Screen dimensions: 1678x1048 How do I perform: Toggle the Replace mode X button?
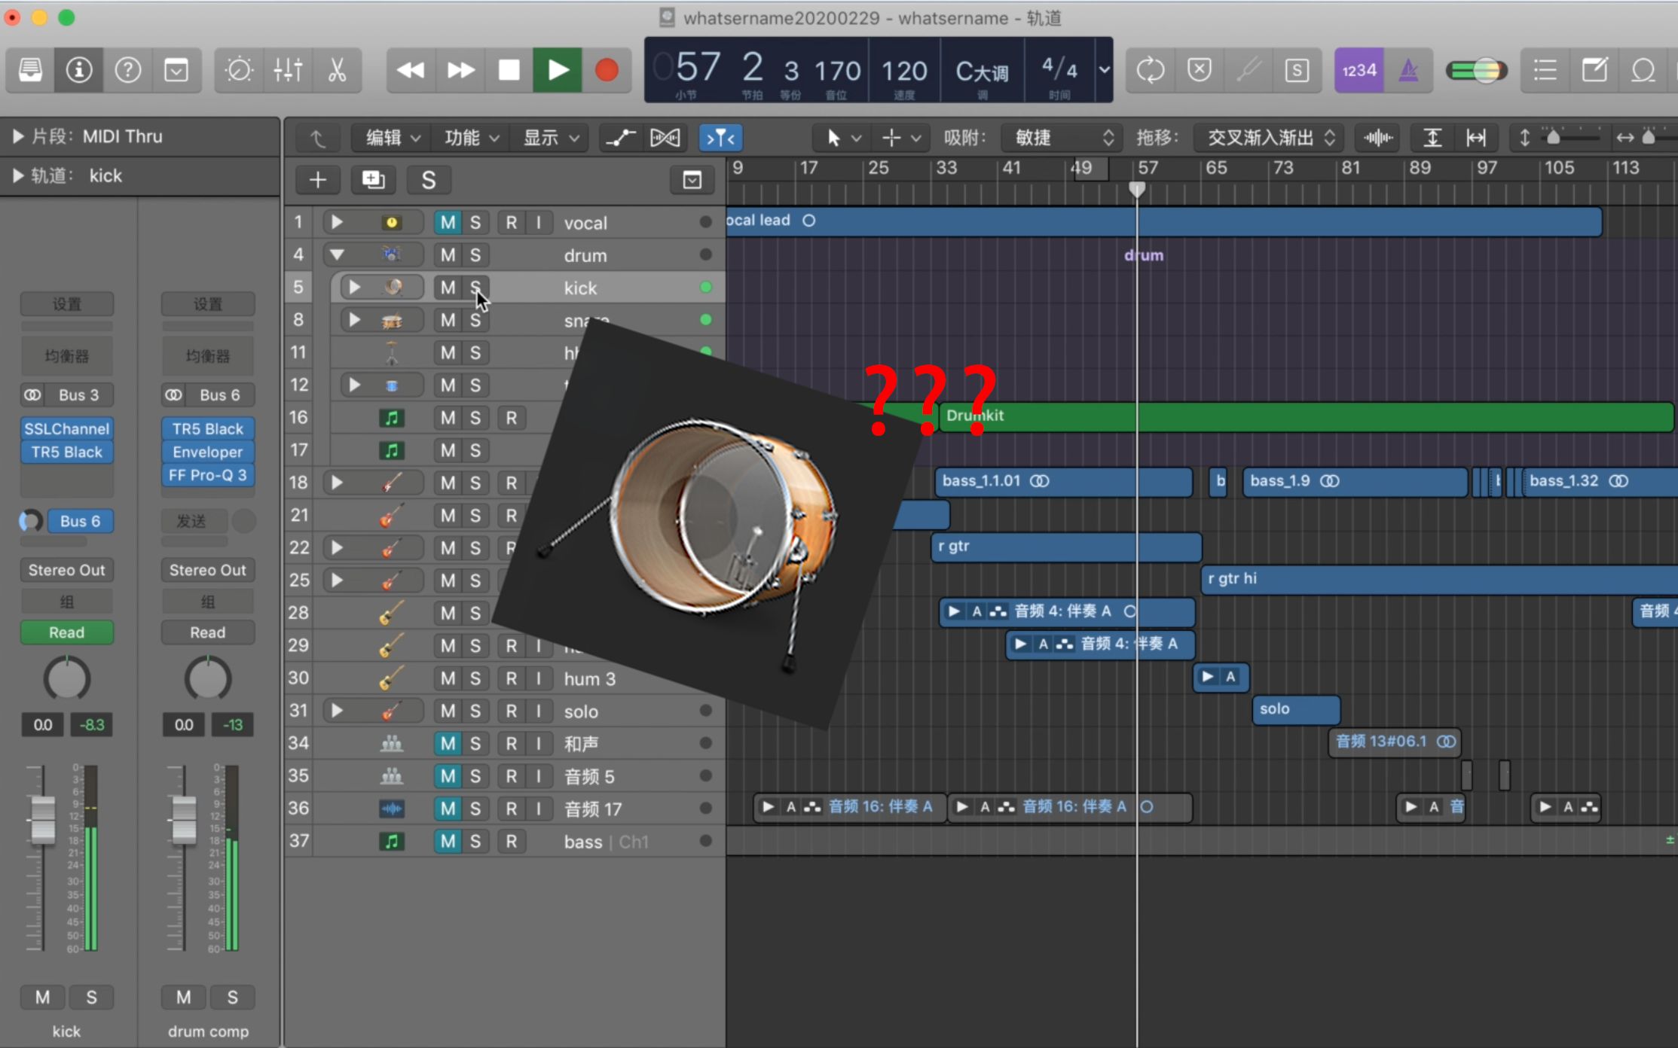click(1200, 70)
